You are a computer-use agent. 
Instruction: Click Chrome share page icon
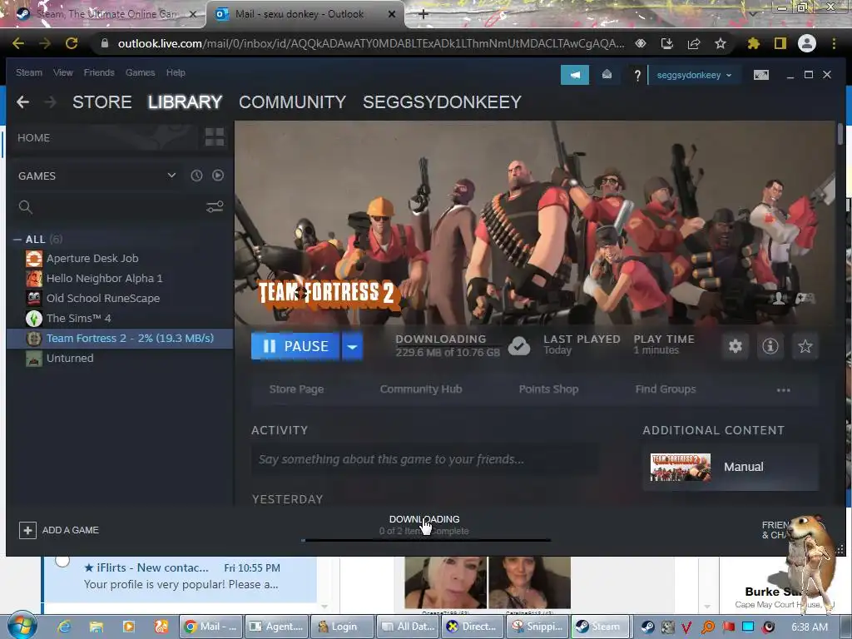click(x=694, y=43)
